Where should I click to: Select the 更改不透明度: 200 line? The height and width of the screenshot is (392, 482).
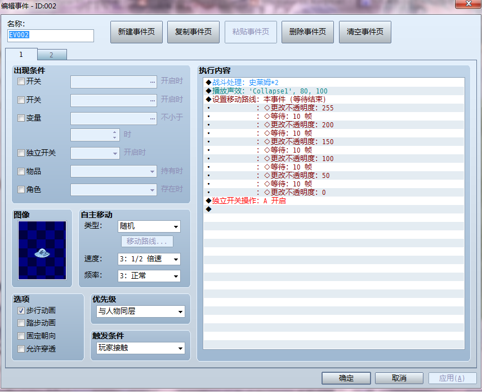pyautogui.click(x=334, y=125)
